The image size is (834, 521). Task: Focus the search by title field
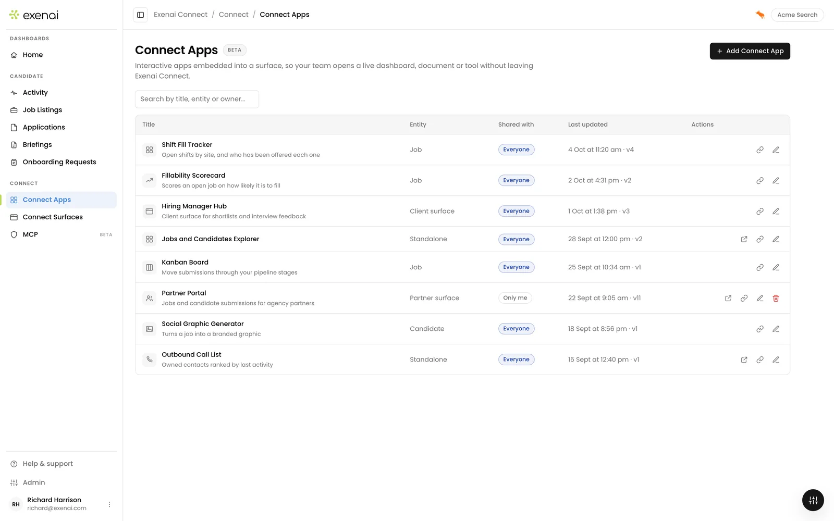(197, 99)
